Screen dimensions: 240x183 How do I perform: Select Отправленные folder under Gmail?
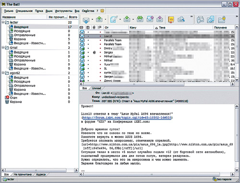point(24,60)
